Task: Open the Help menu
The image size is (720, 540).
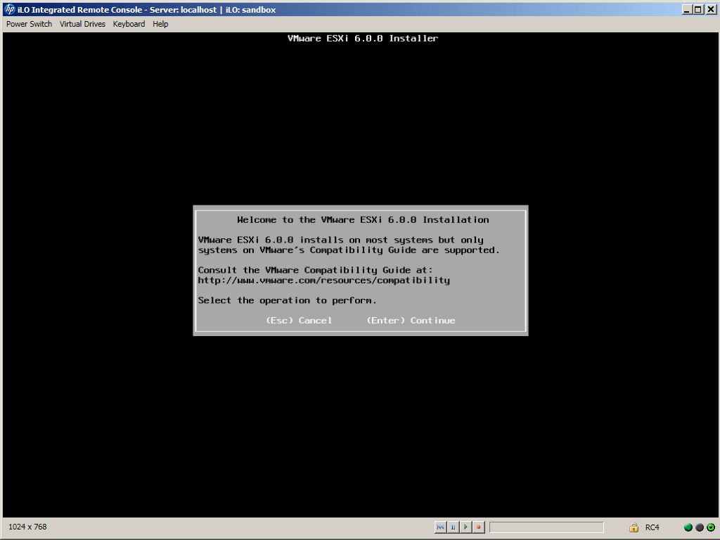Action: click(160, 24)
